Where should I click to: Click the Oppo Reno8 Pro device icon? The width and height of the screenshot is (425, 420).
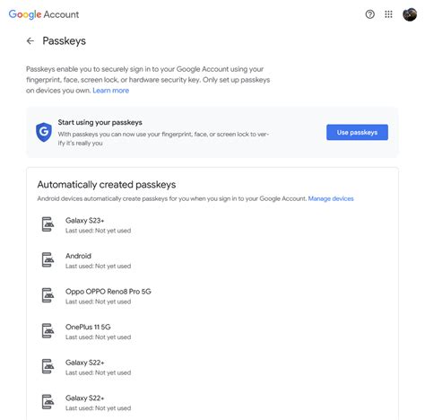[48, 295]
